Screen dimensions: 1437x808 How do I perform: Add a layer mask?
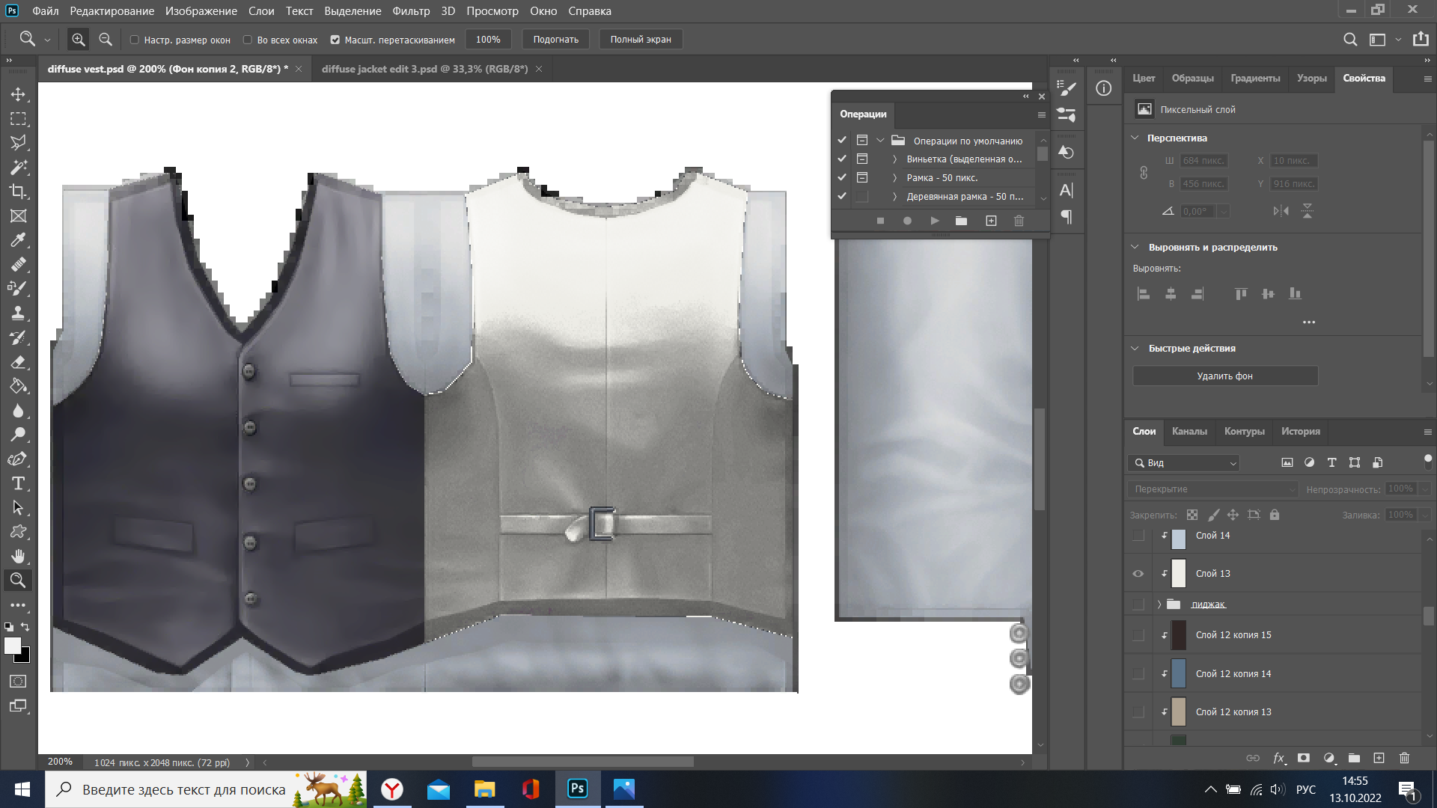tap(1303, 758)
